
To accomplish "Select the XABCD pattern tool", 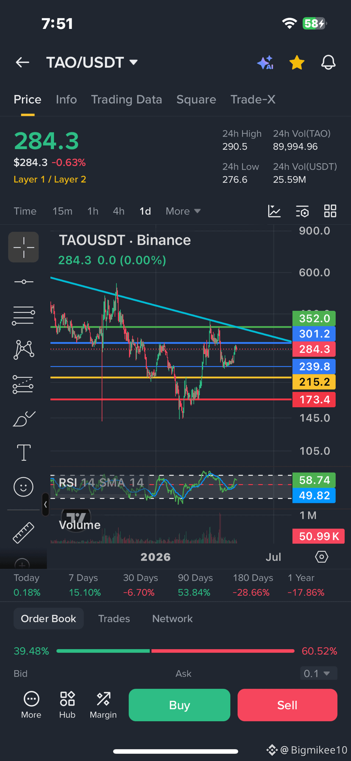I will (24, 349).
